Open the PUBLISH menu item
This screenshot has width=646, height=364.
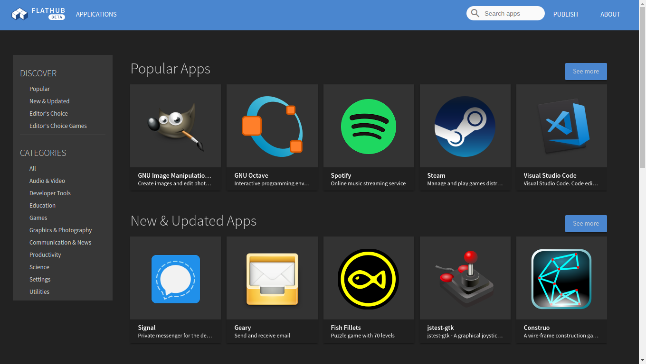tap(566, 14)
